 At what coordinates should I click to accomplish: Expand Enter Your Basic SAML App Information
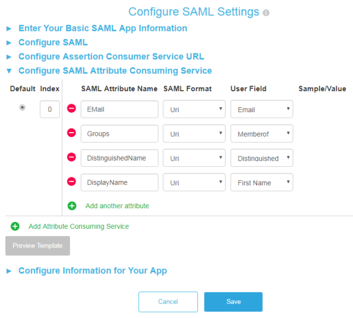(103, 29)
